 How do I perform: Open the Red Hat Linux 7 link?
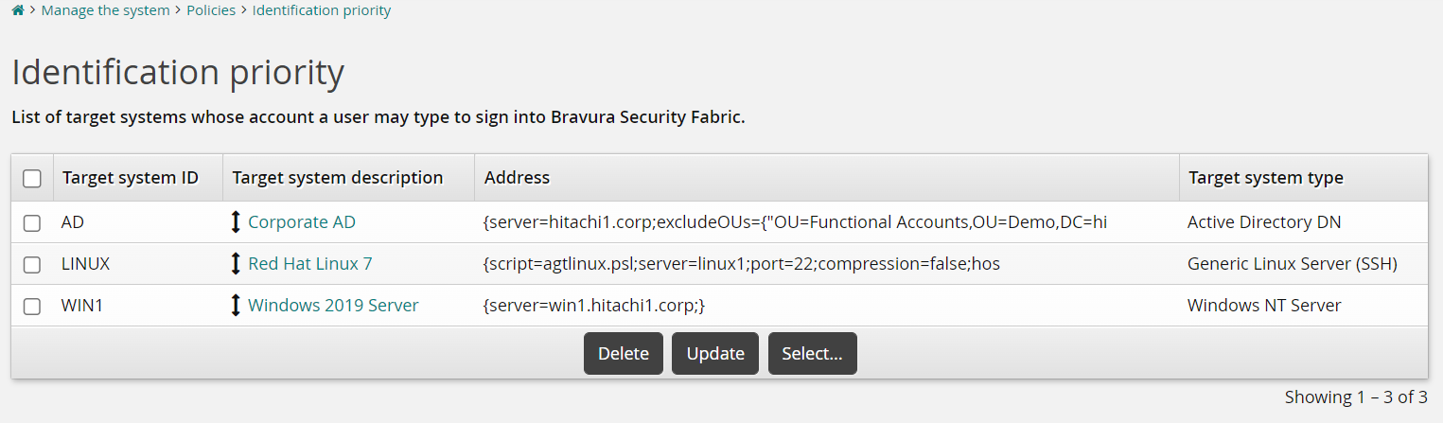310,264
